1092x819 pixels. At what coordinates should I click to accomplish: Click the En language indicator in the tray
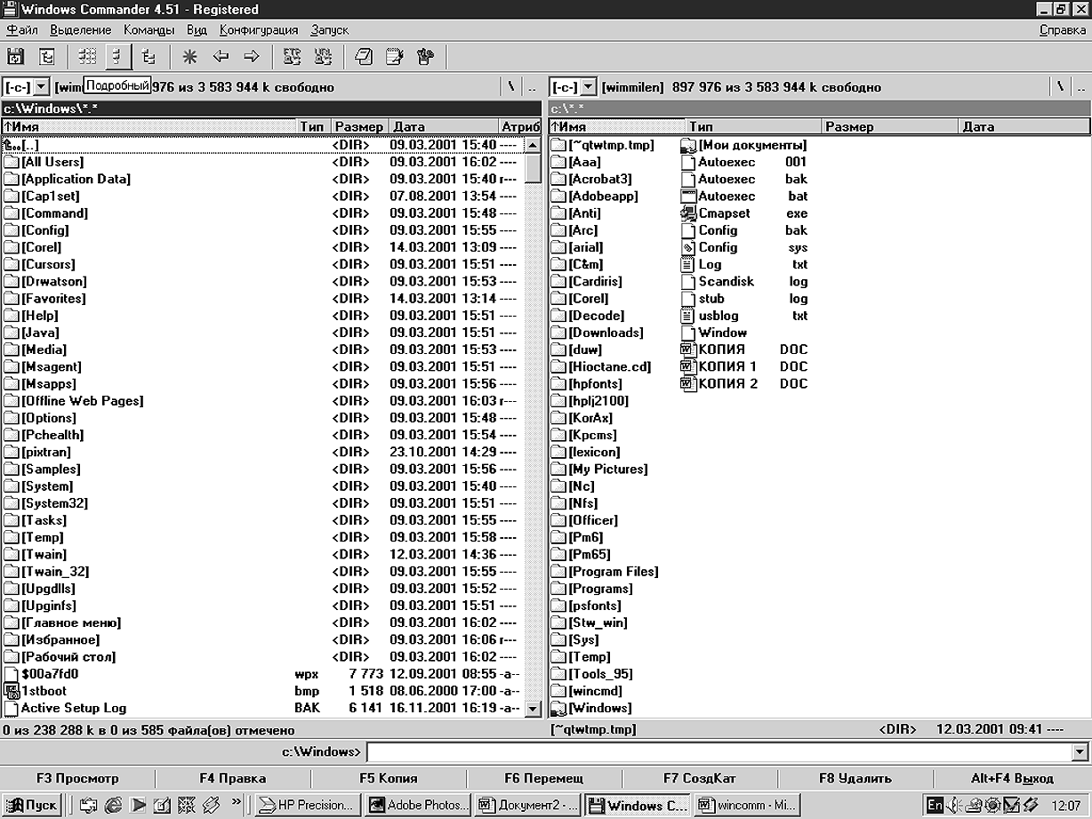tap(935, 805)
